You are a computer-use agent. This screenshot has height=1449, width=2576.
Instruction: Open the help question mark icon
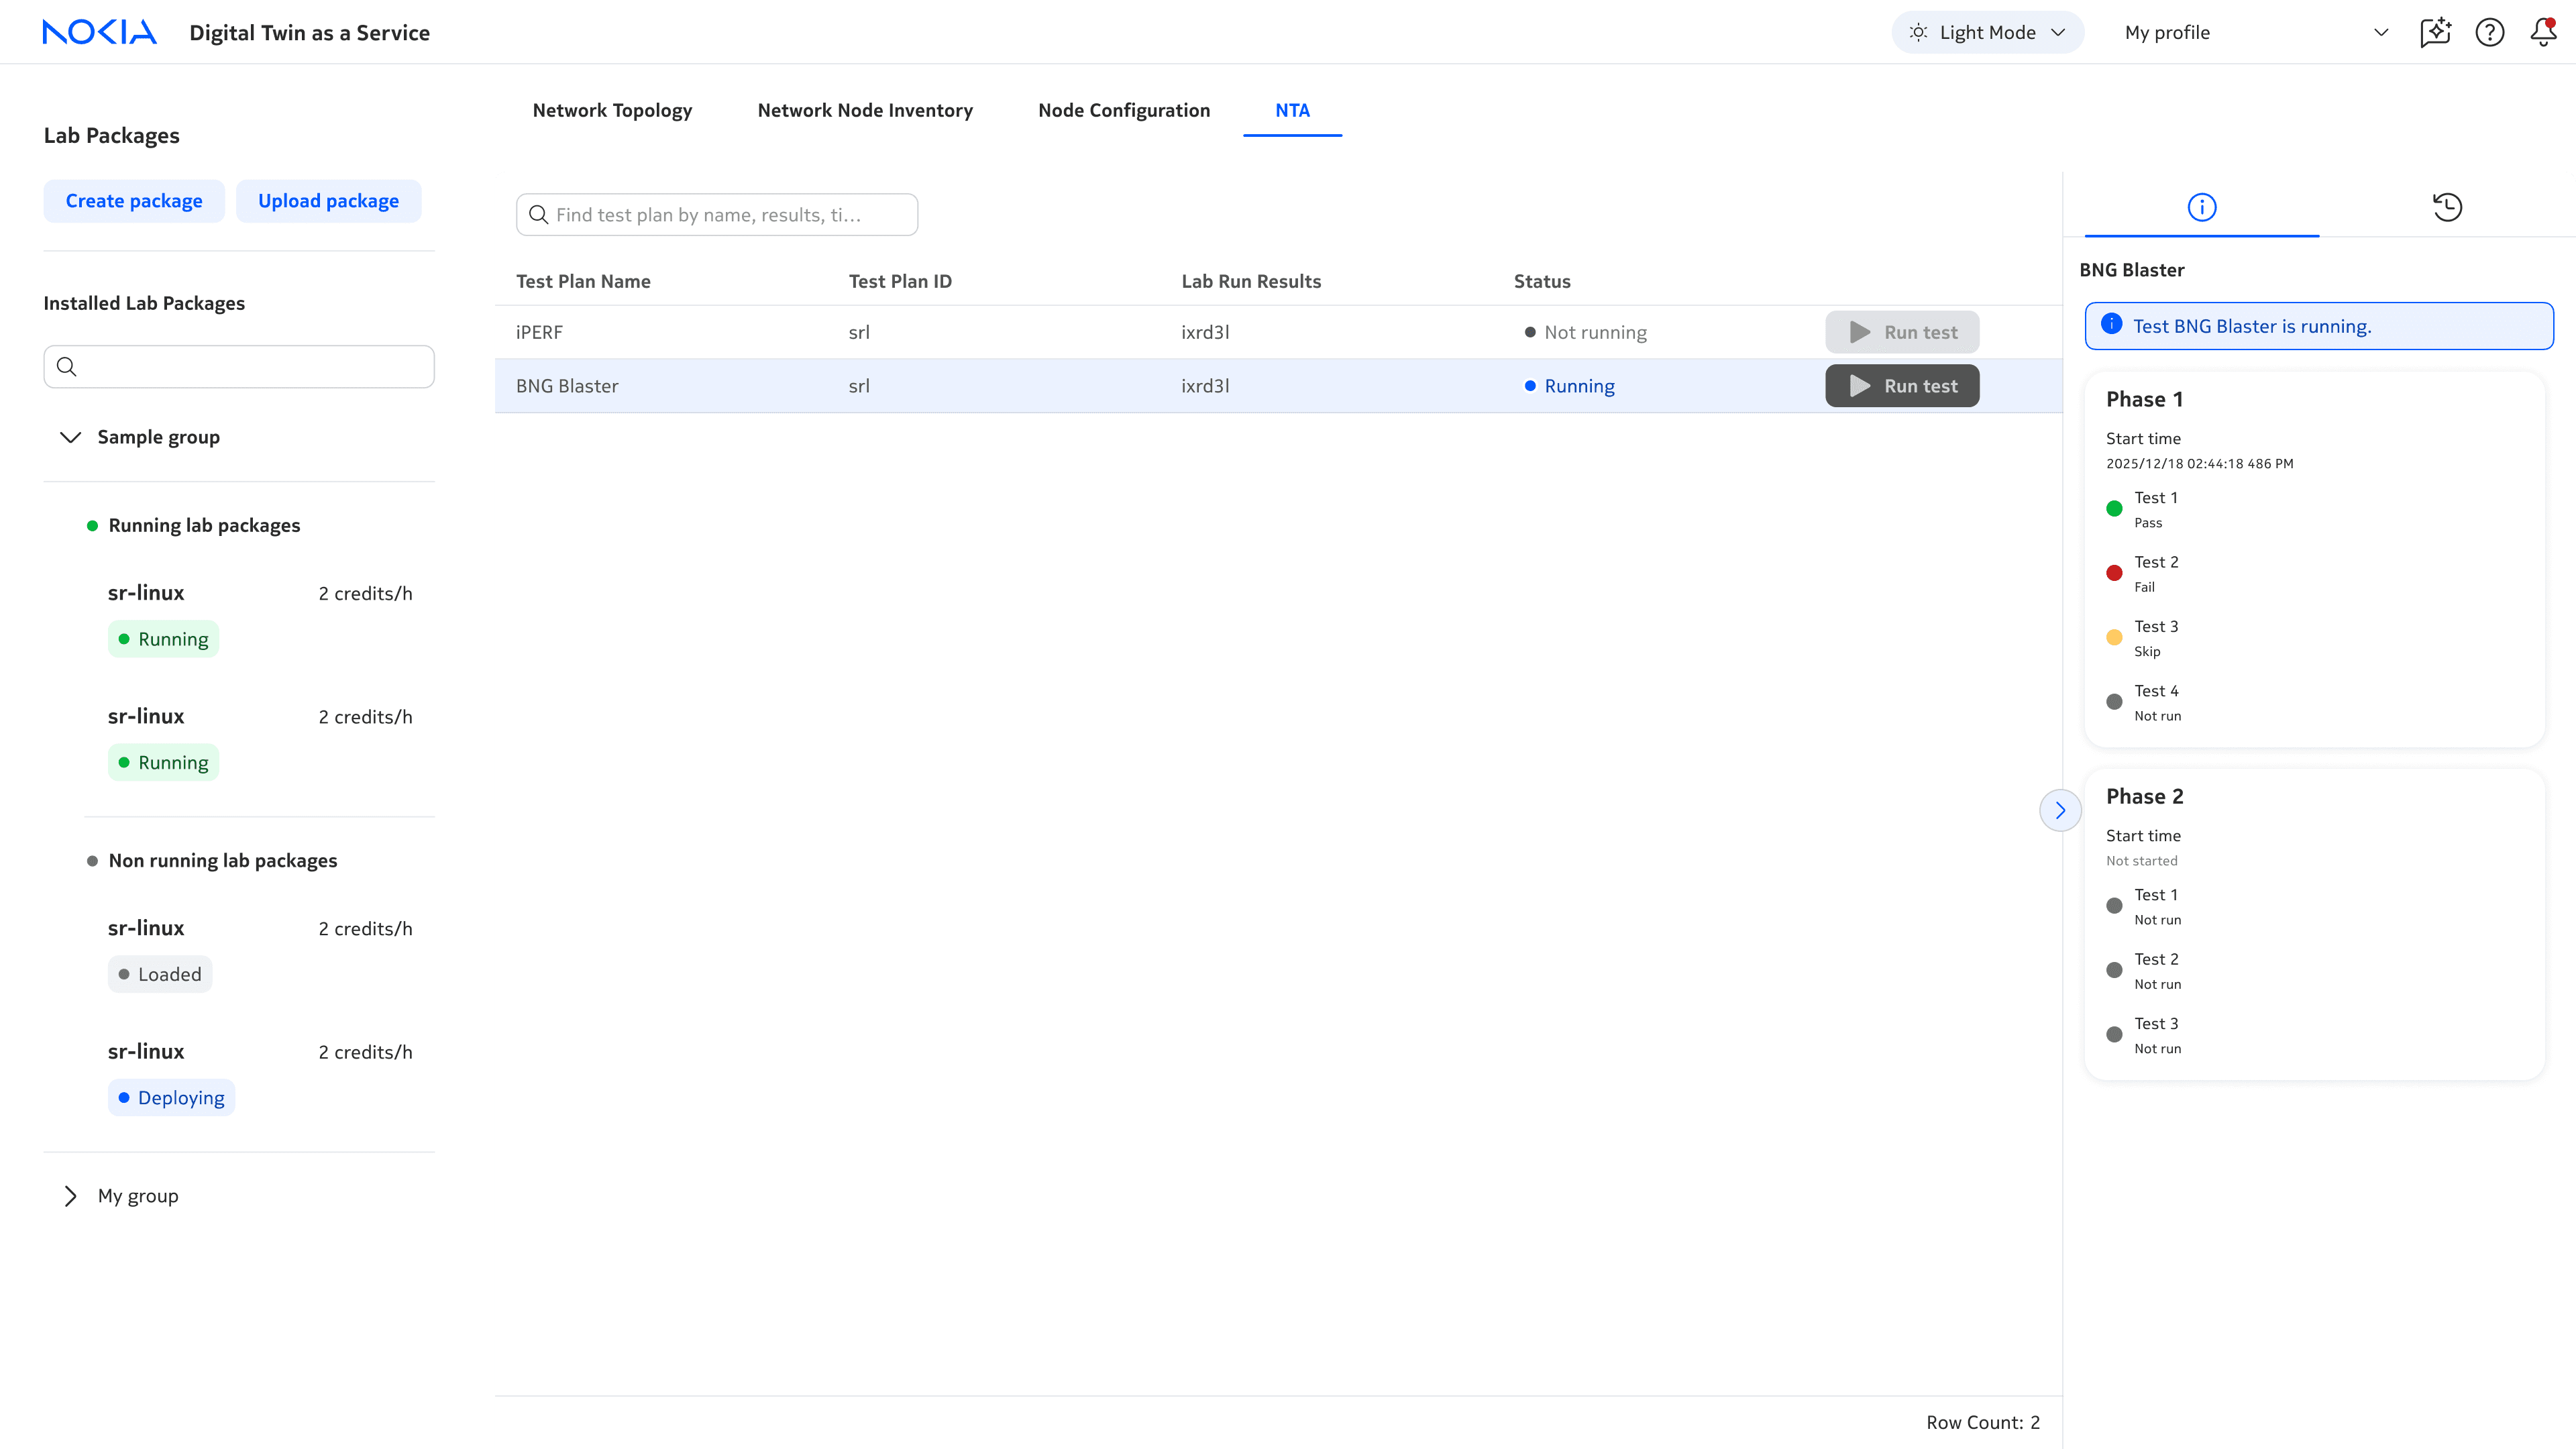(x=2489, y=32)
